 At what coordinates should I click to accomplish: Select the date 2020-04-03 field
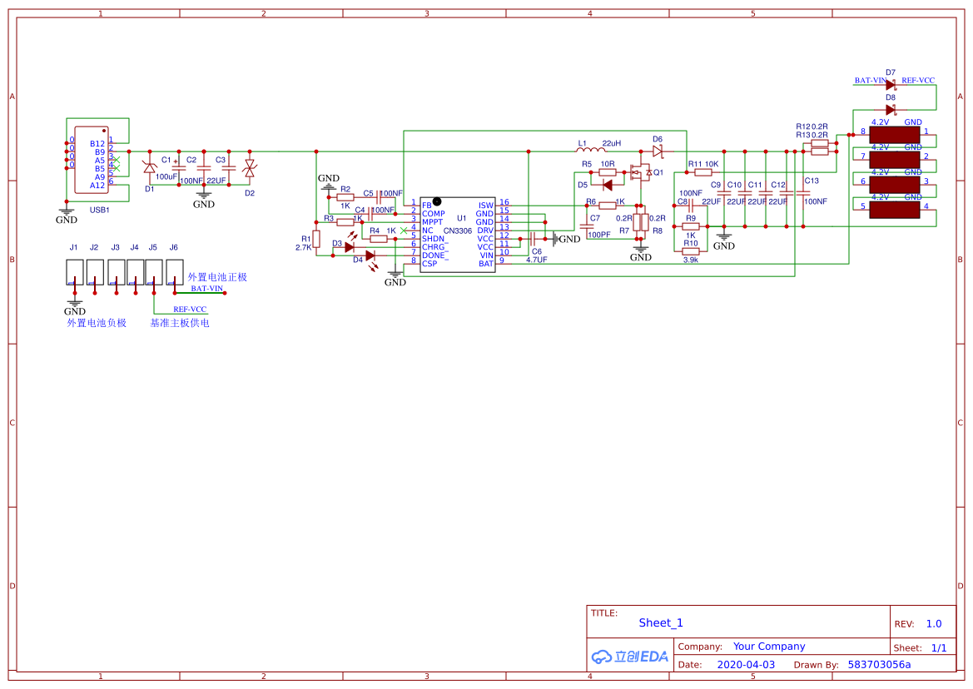(x=746, y=665)
